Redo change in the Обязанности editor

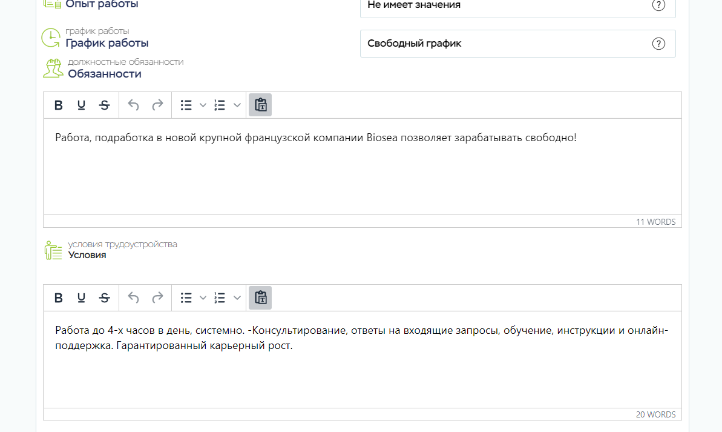point(157,105)
